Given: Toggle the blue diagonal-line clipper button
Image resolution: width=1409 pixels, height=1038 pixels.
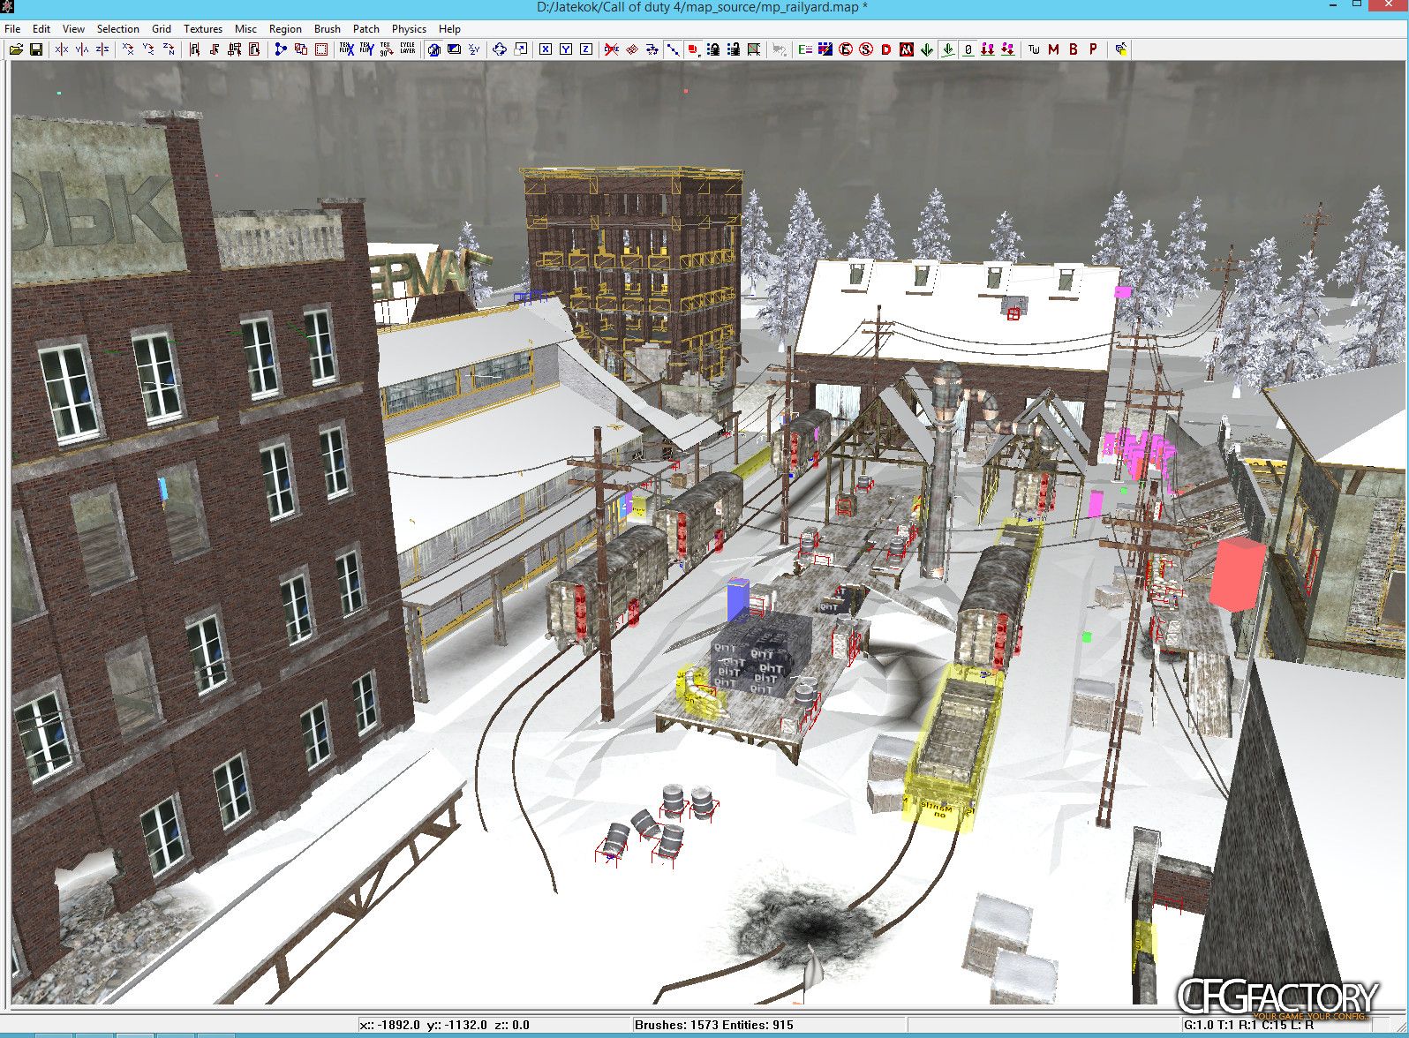Looking at the screenshot, I should pos(673,49).
